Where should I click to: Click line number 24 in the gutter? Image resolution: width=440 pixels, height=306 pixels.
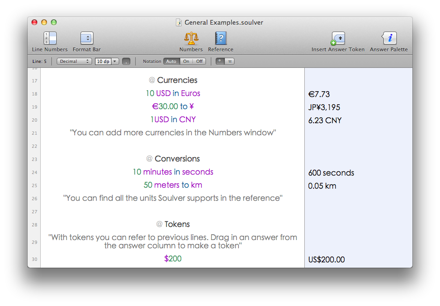click(34, 172)
